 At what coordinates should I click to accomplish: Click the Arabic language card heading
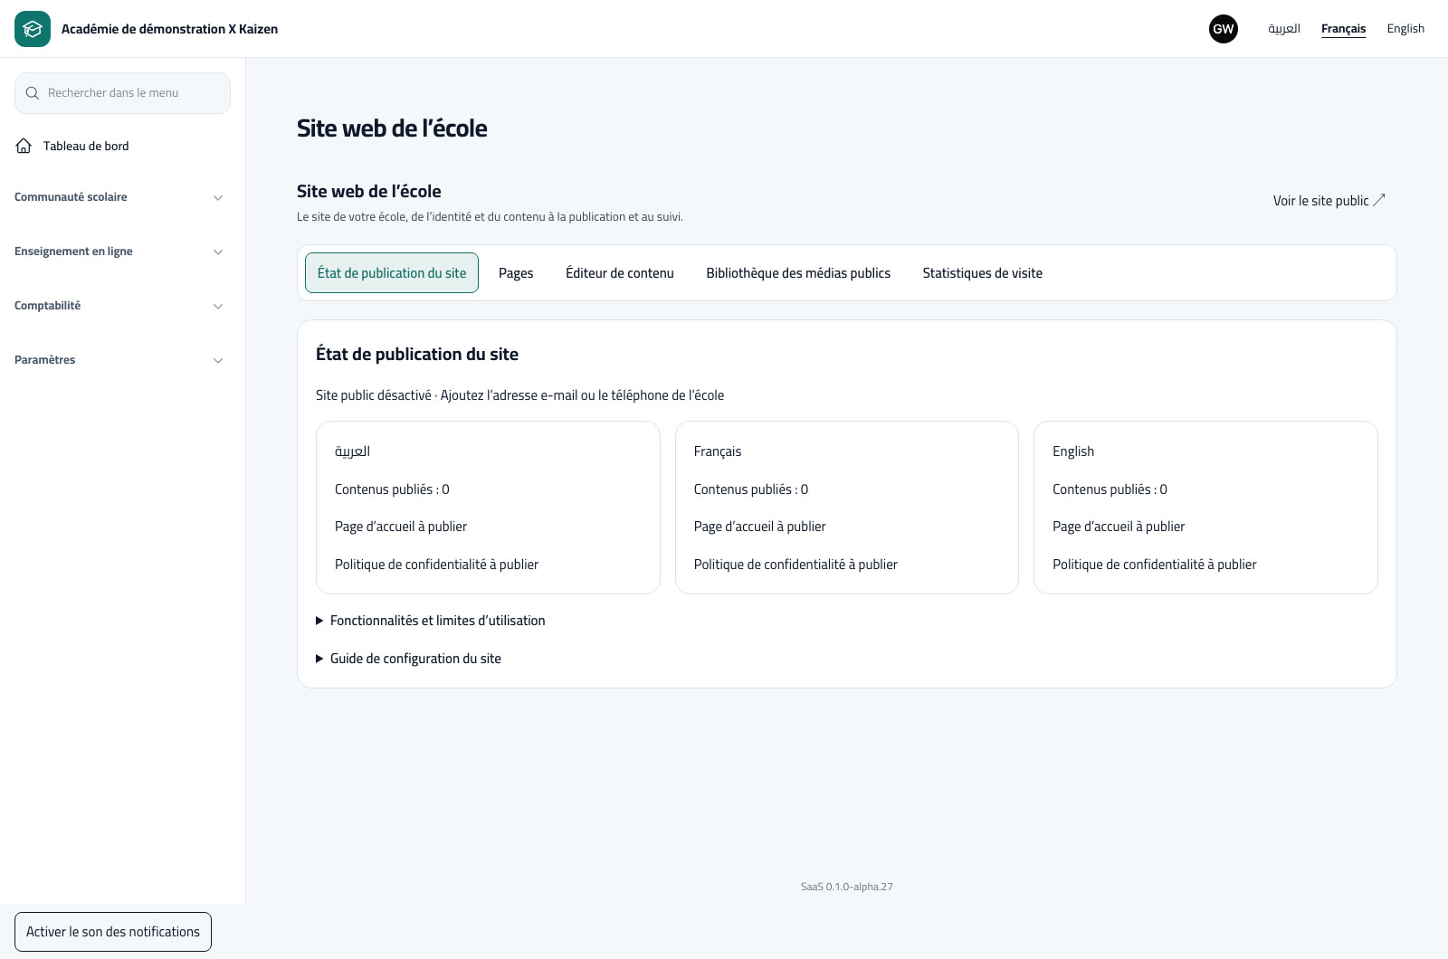click(352, 451)
